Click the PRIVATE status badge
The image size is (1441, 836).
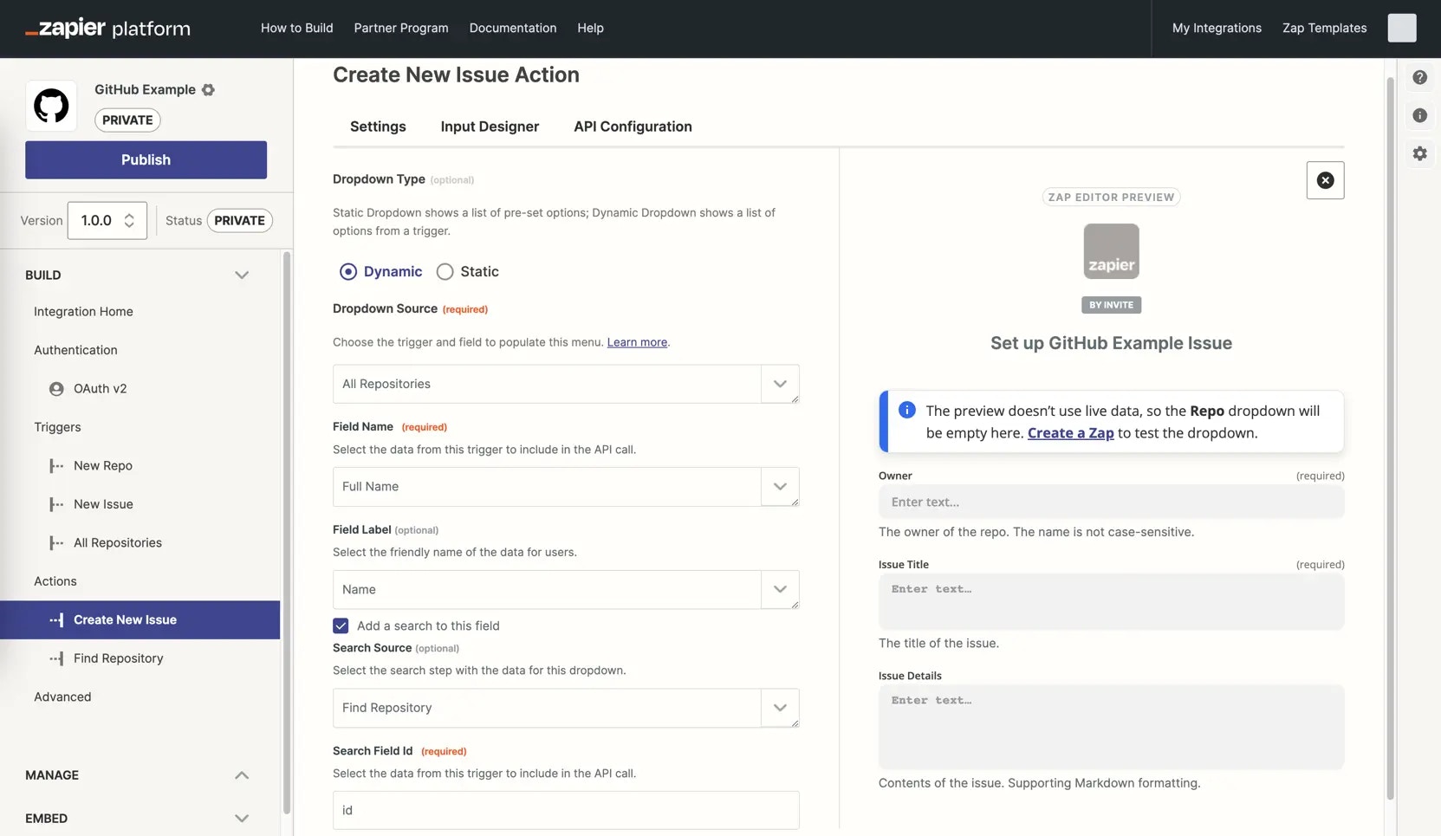[239, 221]
